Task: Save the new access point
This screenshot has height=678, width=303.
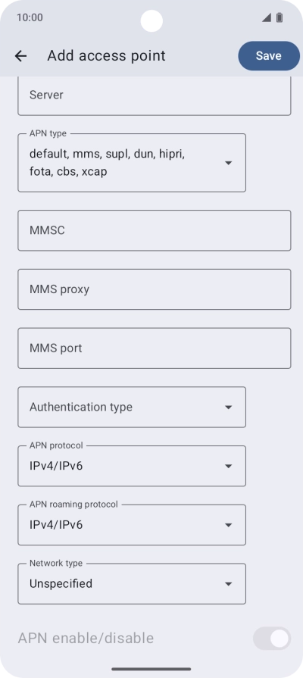Action: 269,56
